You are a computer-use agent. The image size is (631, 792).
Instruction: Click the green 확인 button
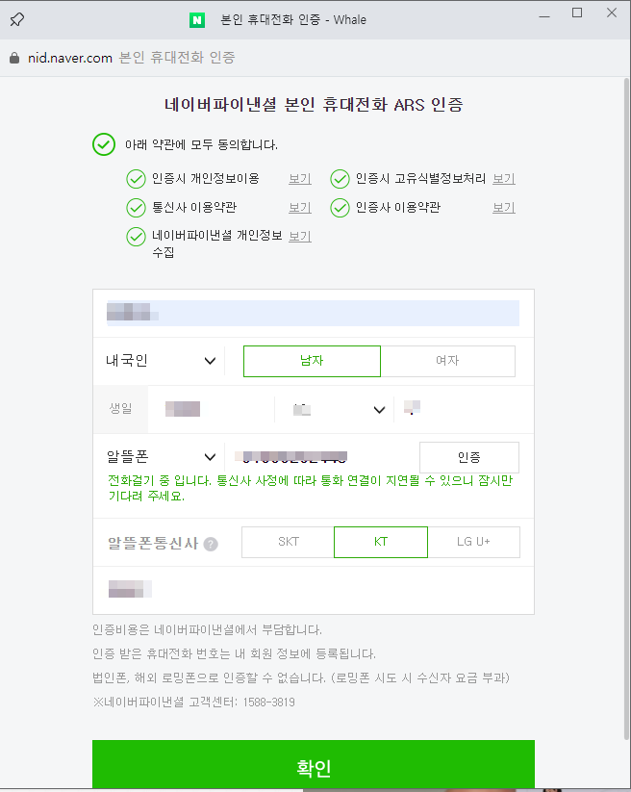click(314, 765)
